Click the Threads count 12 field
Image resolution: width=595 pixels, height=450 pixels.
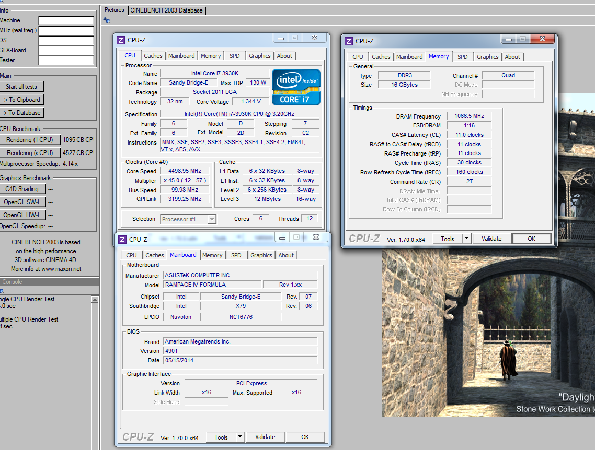[310, 219]
